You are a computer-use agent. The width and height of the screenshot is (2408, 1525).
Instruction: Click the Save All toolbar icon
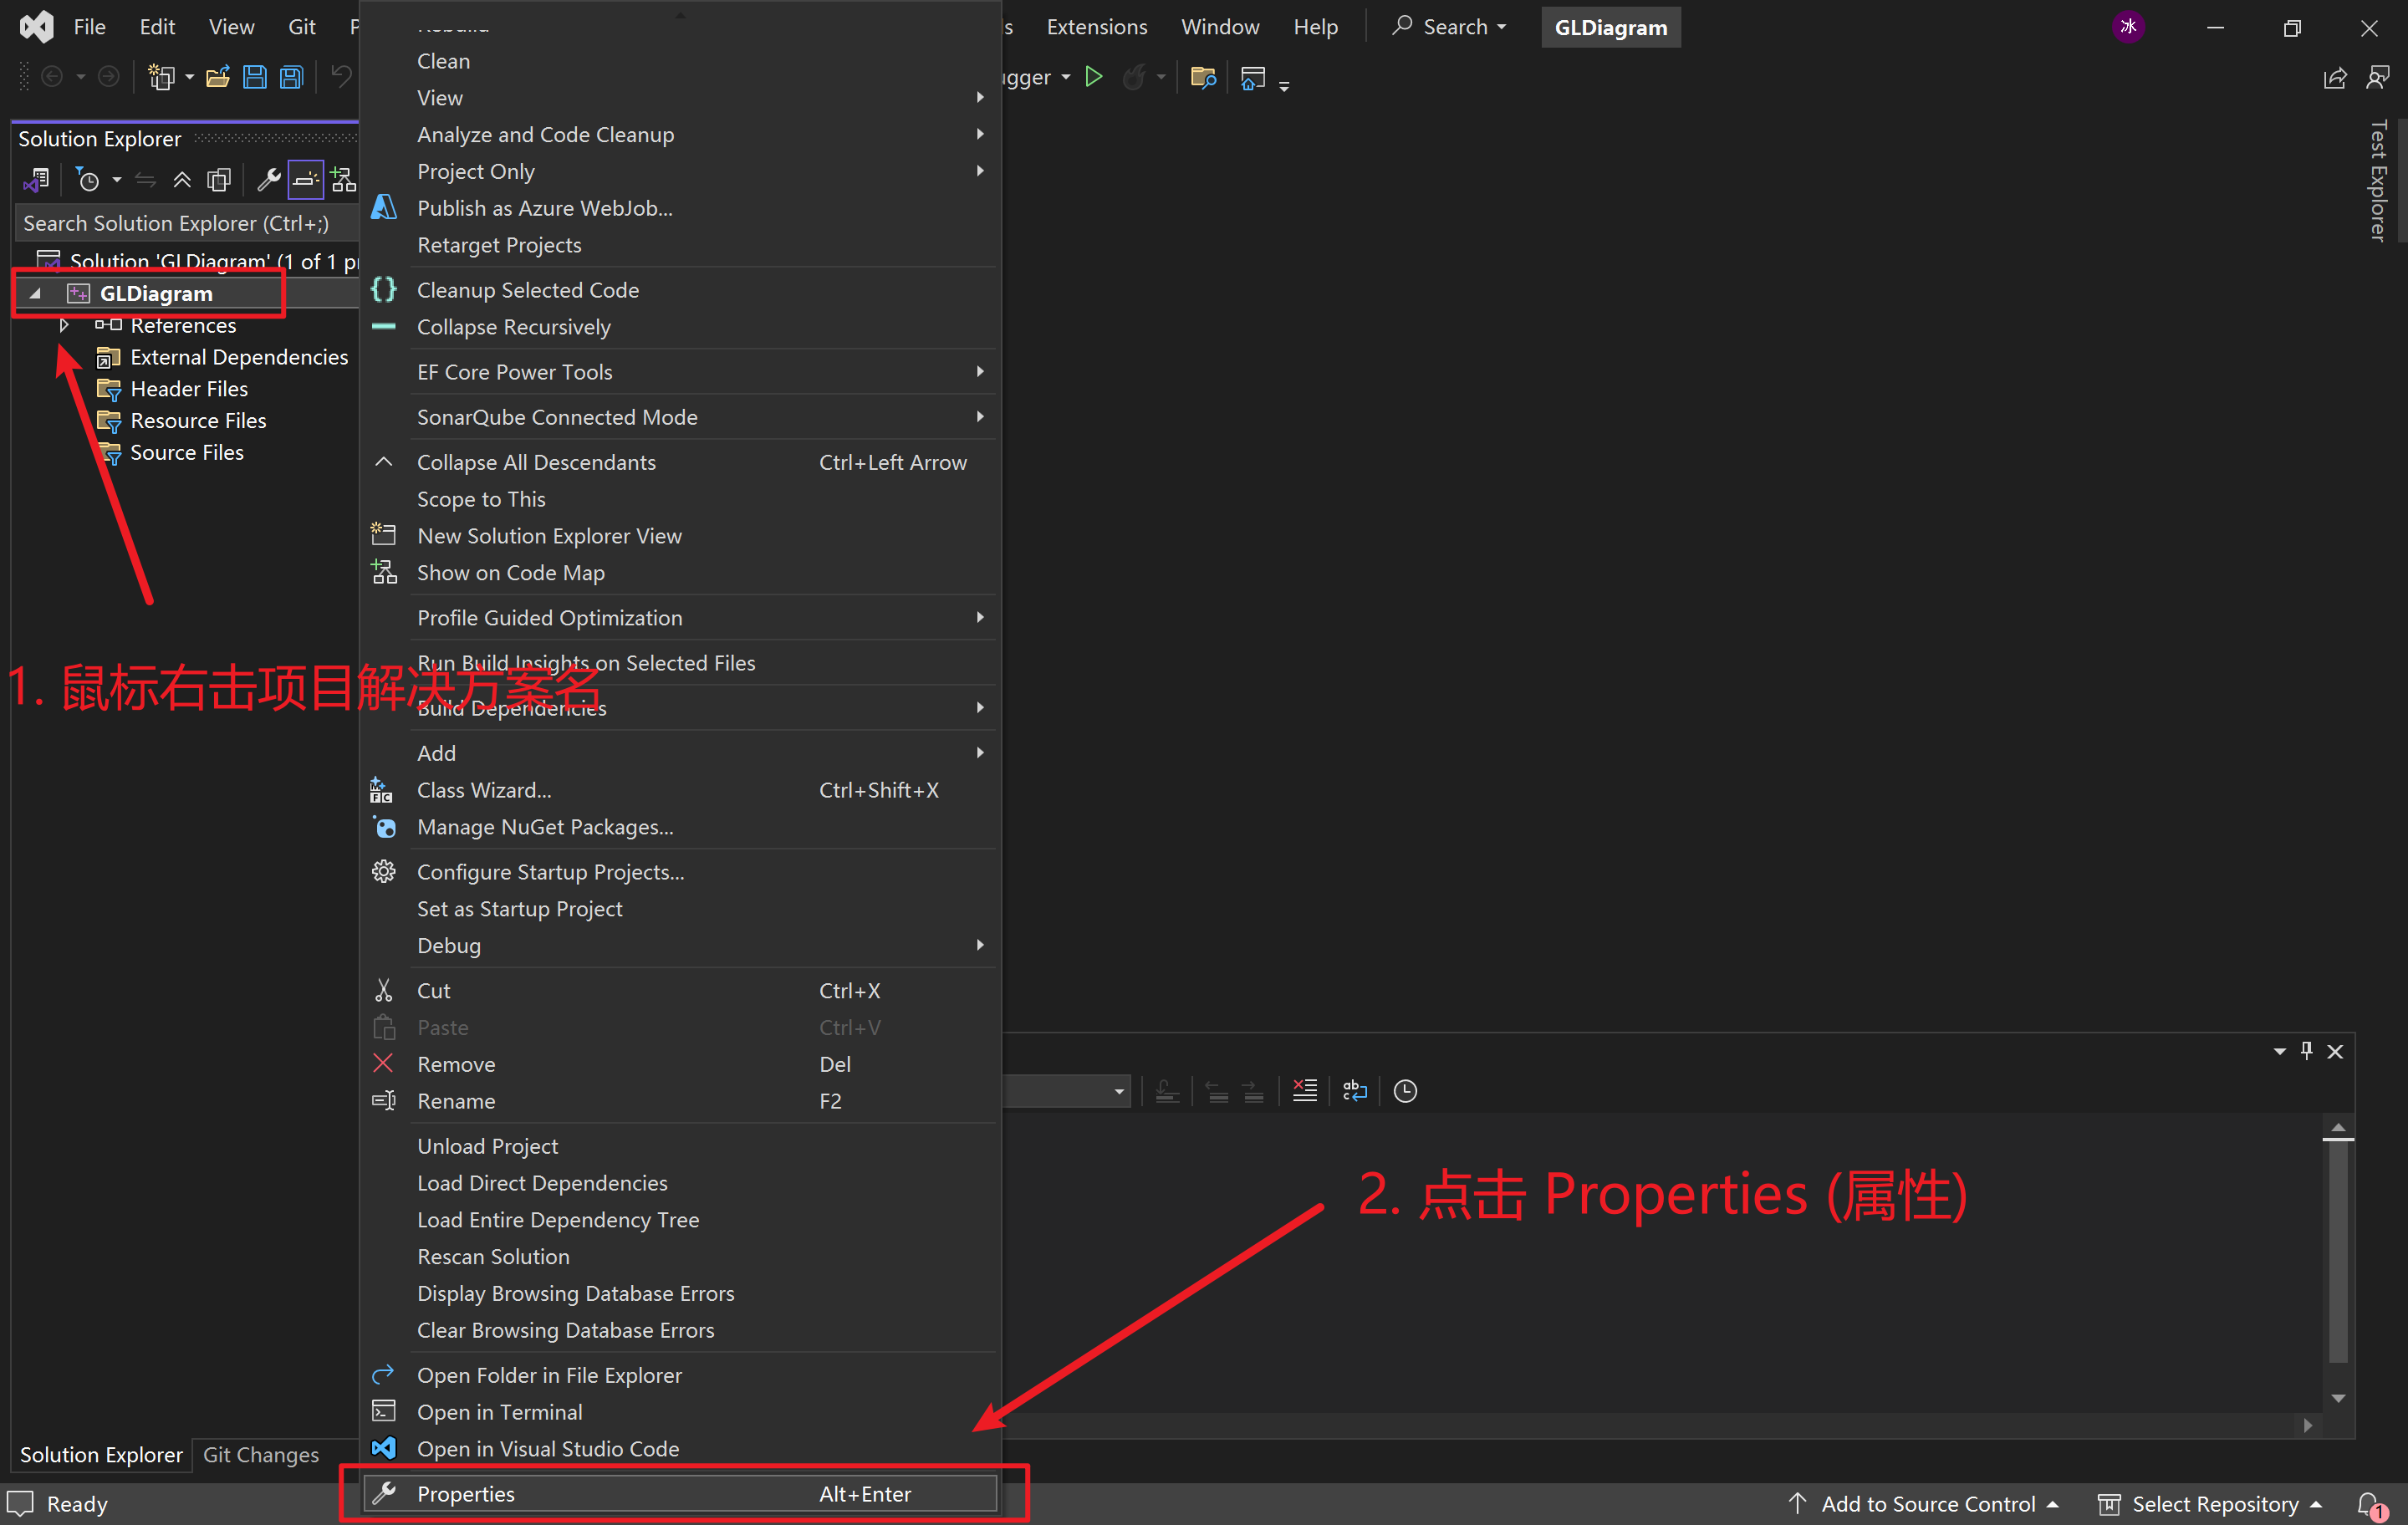[x=291, y=77]
